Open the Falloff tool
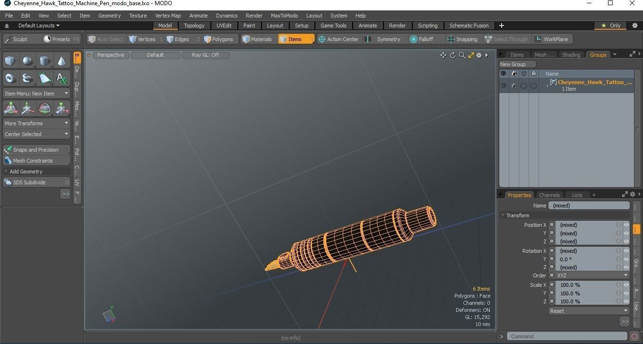The width and height of the screenshot is (643, 344). tap(422, 39)
